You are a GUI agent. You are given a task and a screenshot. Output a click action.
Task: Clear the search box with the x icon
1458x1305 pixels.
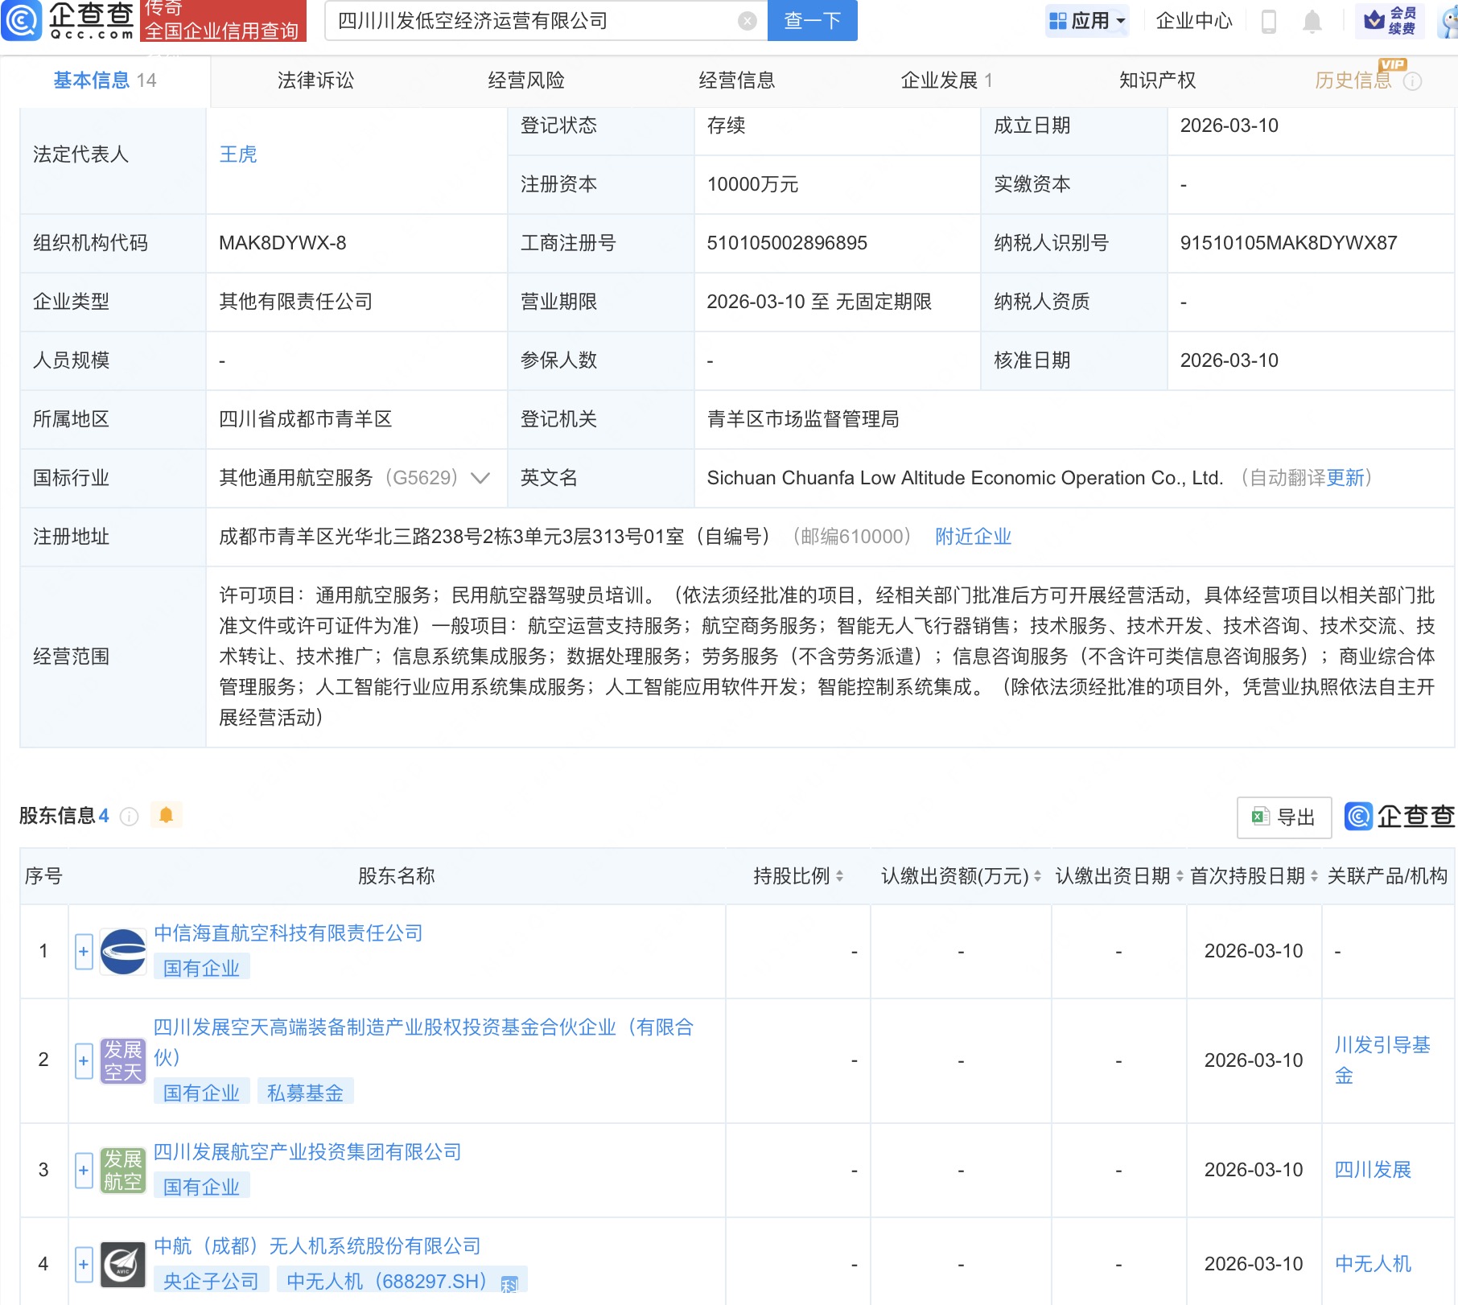pyautogui.click(x=745, y=22)
